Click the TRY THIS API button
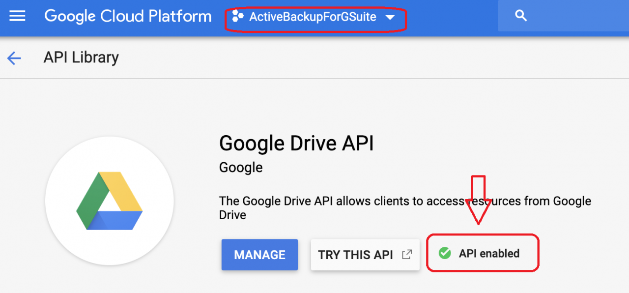 pos(355,255)
